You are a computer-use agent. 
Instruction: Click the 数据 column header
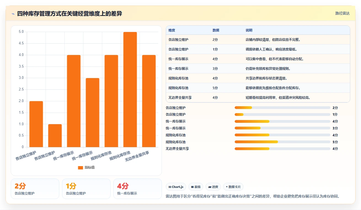(x=216, y=30)
